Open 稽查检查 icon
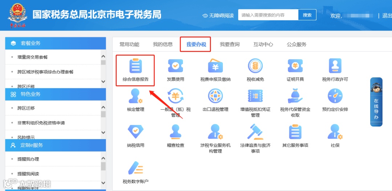This screenshot has width=392, height=191. [x=175, y=132]
